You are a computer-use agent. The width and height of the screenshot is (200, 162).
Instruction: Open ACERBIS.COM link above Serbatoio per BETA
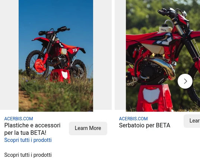coord(133,119)
